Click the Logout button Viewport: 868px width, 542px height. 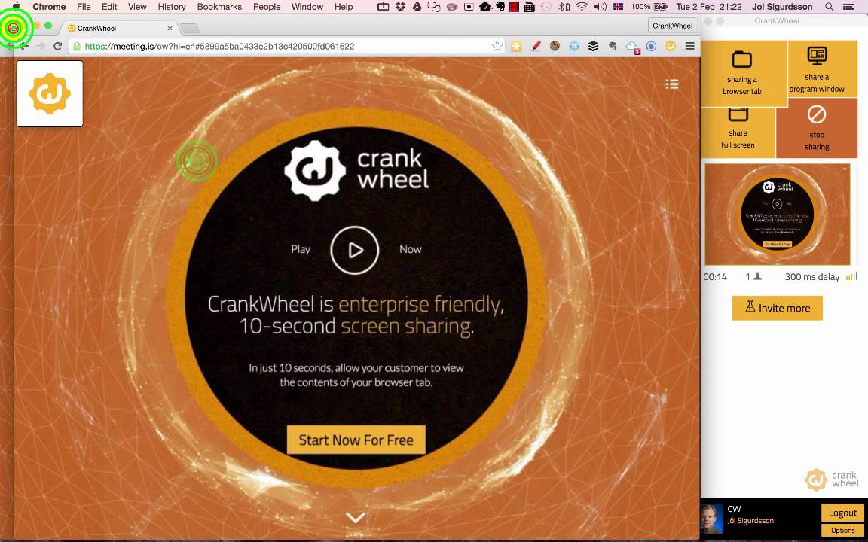coord(842,513)
